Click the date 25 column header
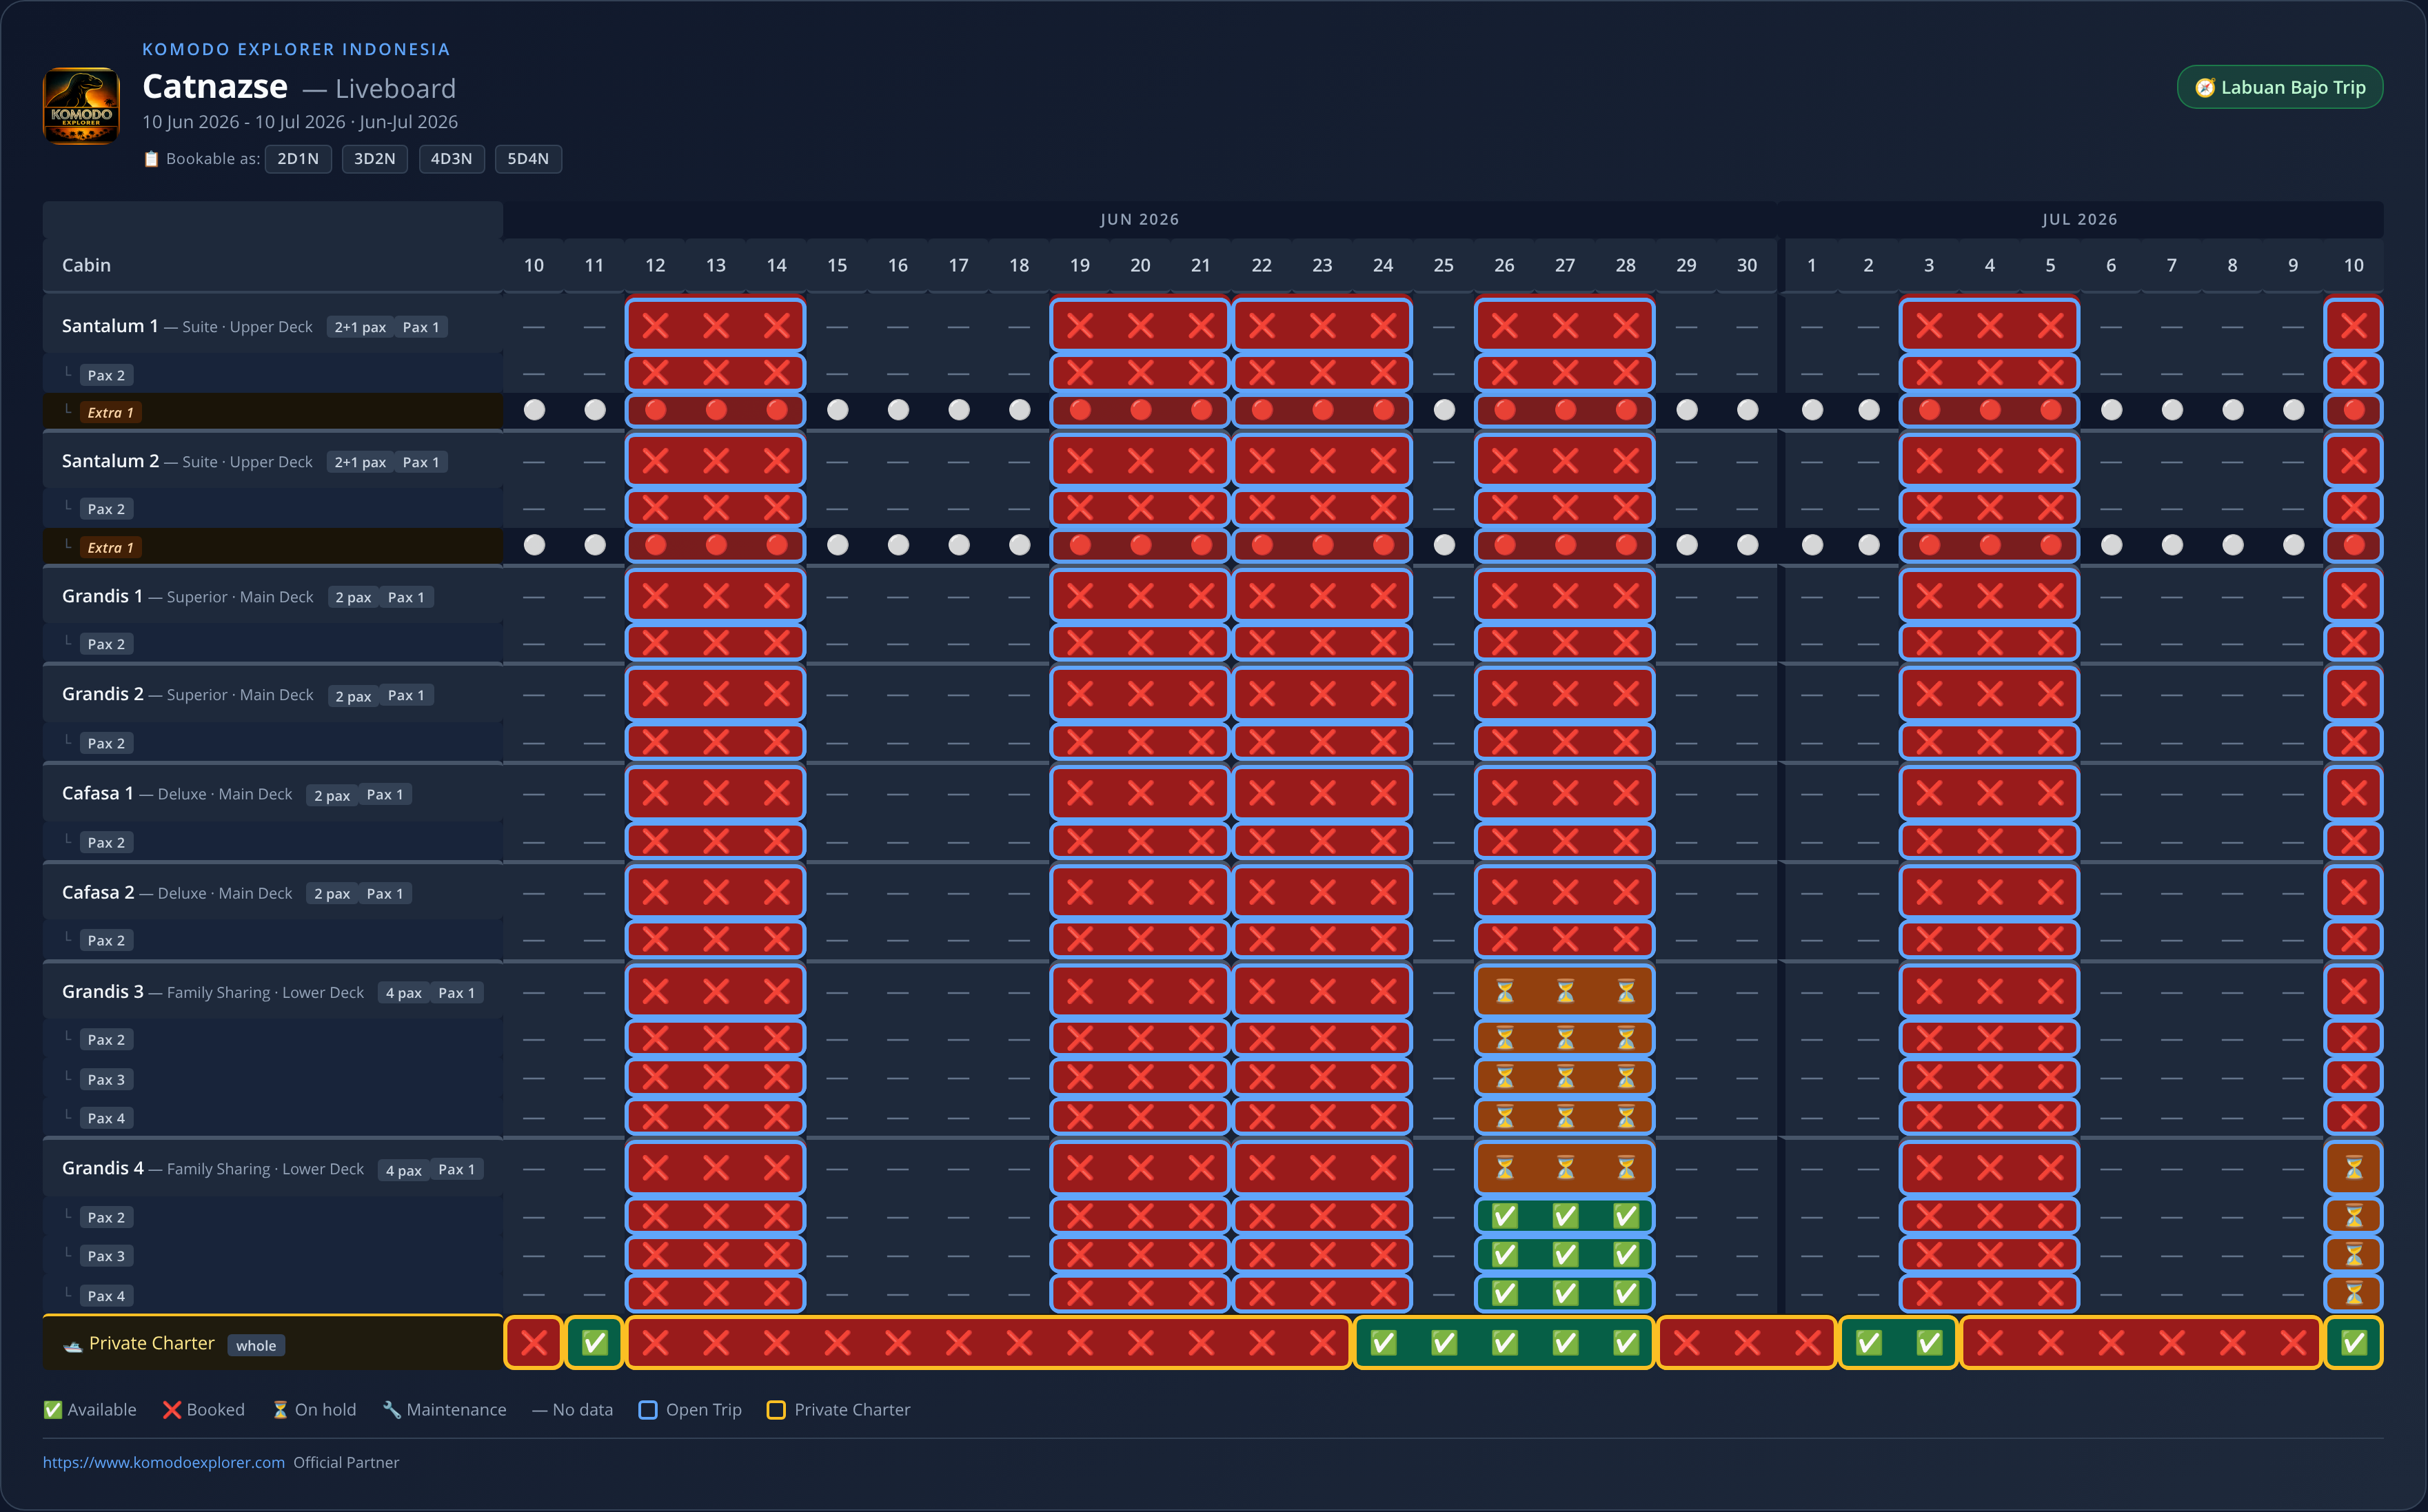The height and width of the screenshot is (1512, 2428). [x=1444, y=265]
